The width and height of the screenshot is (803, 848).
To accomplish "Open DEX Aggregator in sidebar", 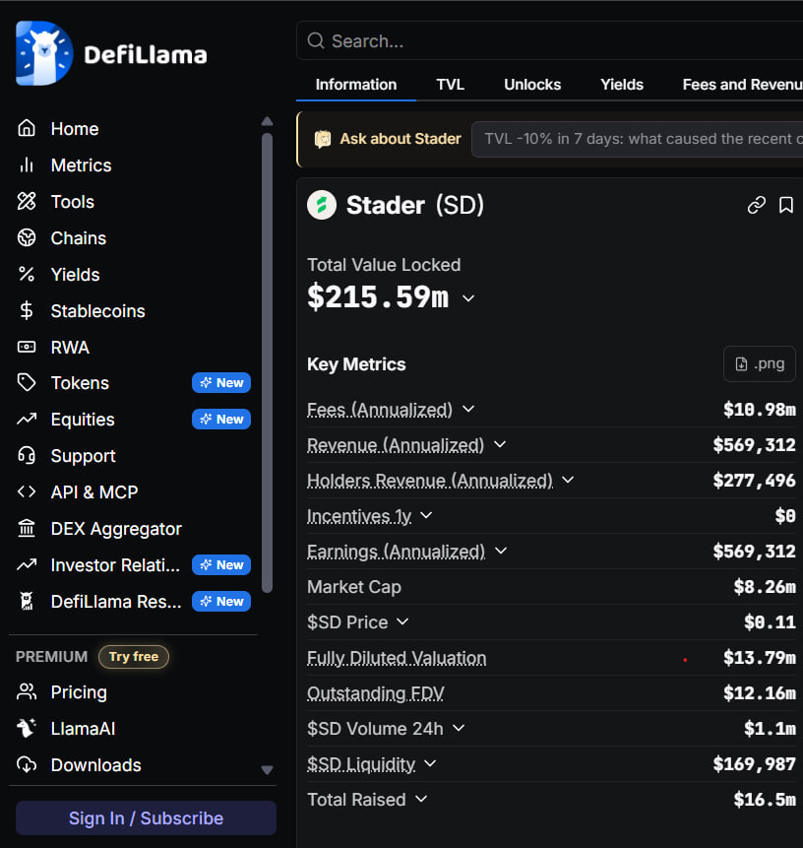I will 116,528.
